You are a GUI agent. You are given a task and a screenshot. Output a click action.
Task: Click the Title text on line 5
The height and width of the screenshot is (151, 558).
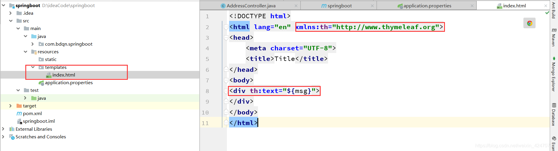[x=285, y=59]
